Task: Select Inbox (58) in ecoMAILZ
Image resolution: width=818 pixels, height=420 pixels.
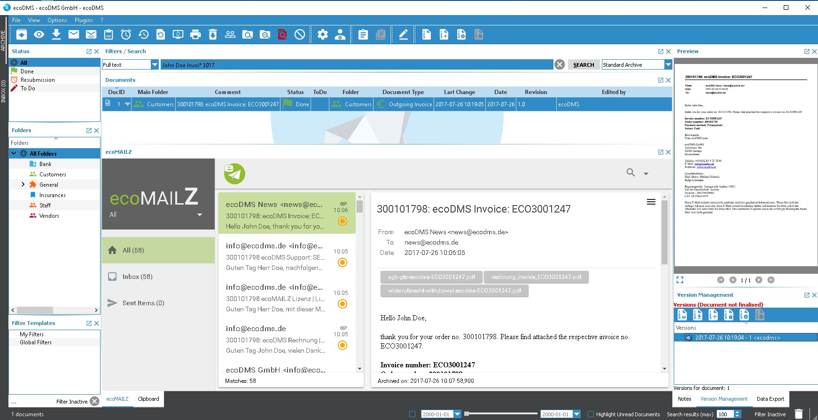Action: (x=158, y=277)
